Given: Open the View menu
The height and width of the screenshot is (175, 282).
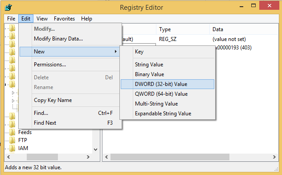Looking at the screenshot, I should (x=42, y=19).
